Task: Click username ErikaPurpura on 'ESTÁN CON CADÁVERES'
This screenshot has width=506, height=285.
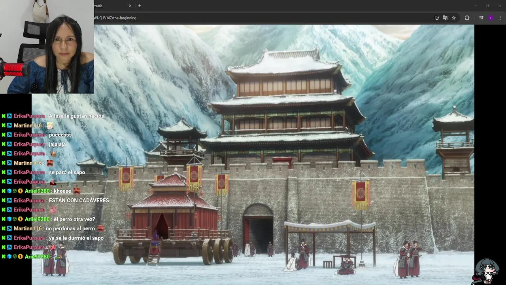Action: (29, 201)
